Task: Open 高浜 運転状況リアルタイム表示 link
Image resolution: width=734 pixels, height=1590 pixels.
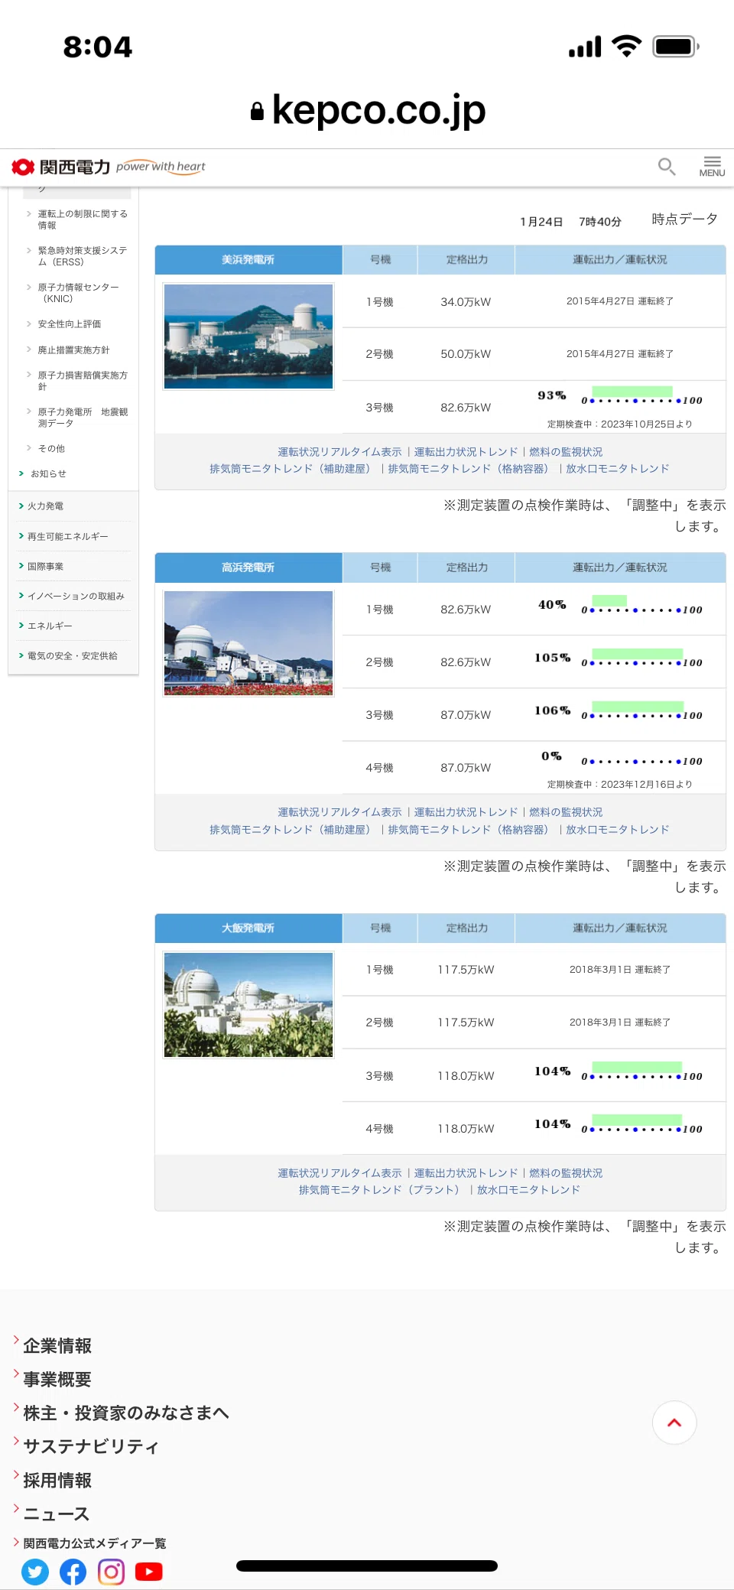Action: [339, 812]
